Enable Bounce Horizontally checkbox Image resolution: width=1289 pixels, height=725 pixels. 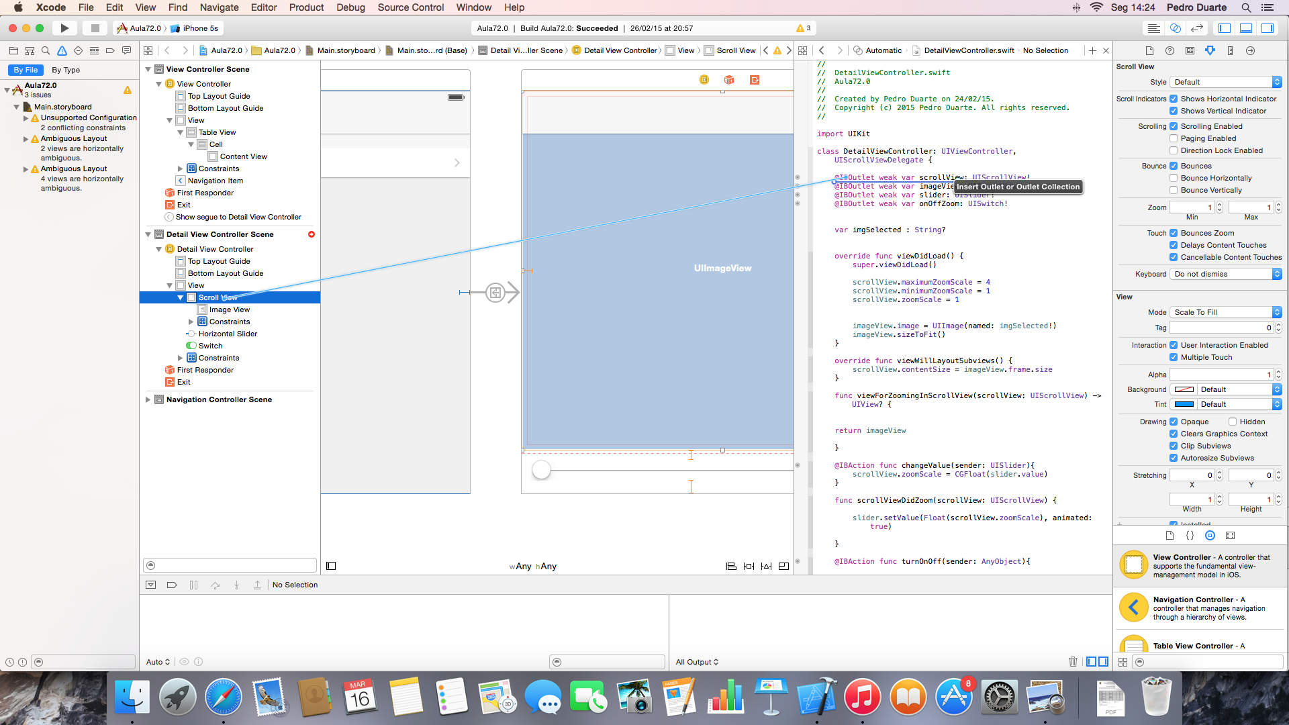tap(1174, 178)
